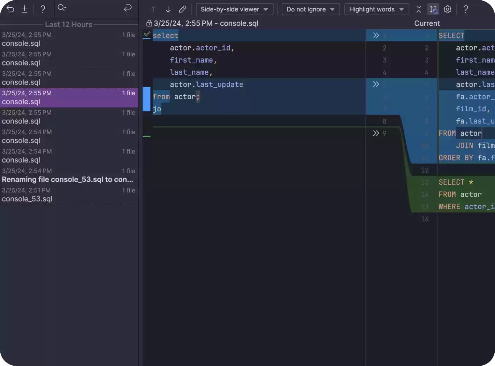Click the diff settings gear icon
The width and height of the screenshot is (495, 366).
click(448, 9)
